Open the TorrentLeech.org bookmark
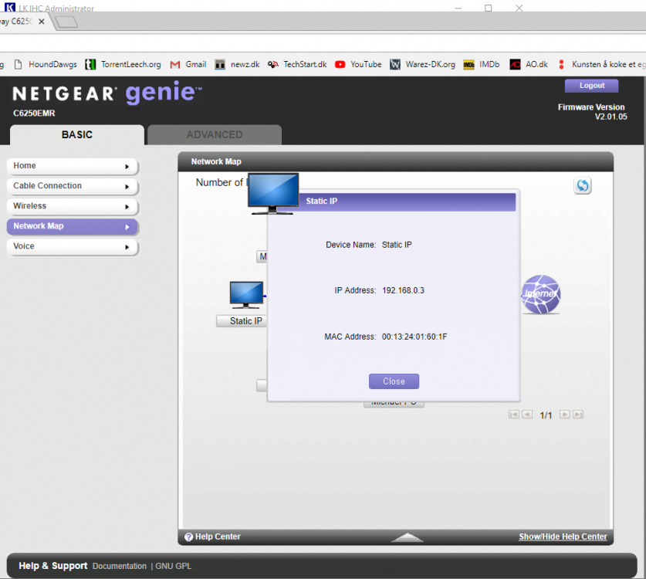The width and height of the screenshot is (646, 579). pyautogui.click(x=123, y=65)
